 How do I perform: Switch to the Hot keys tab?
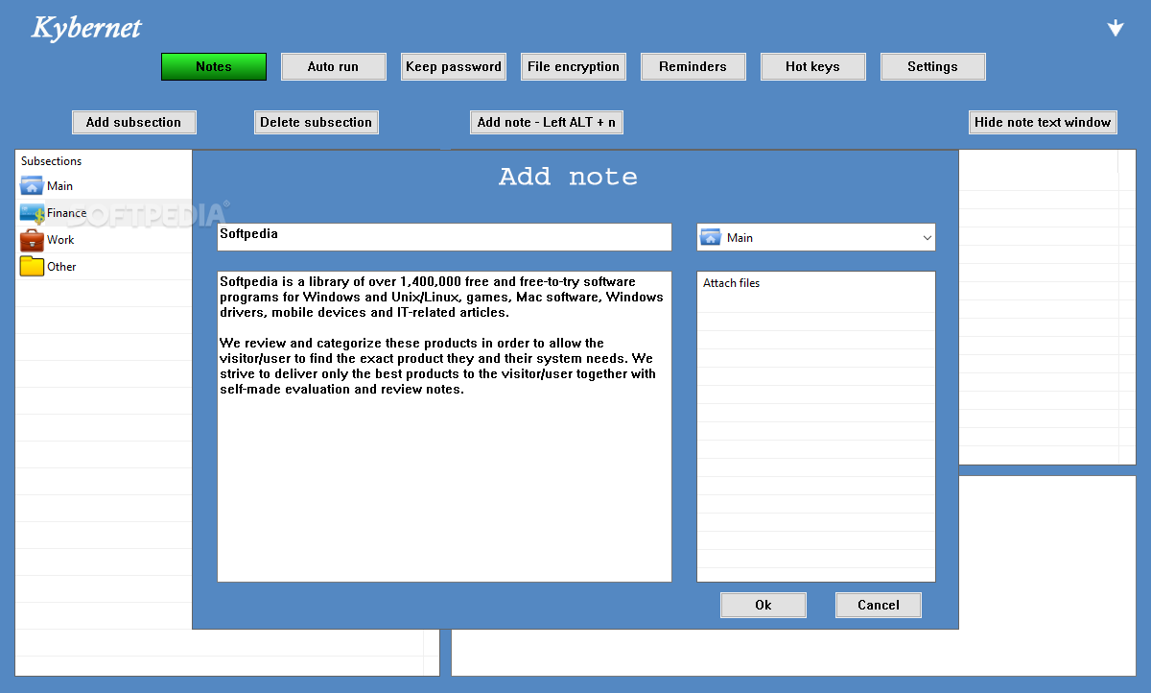click(x=813, y=66)
